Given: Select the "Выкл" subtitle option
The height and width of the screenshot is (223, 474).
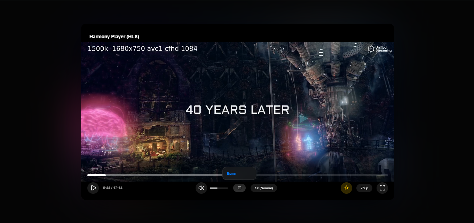Looking at the screenshot, I should tap(232, 173).
